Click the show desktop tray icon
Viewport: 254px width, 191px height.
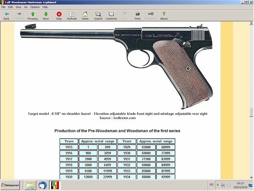tap(251, 185)
